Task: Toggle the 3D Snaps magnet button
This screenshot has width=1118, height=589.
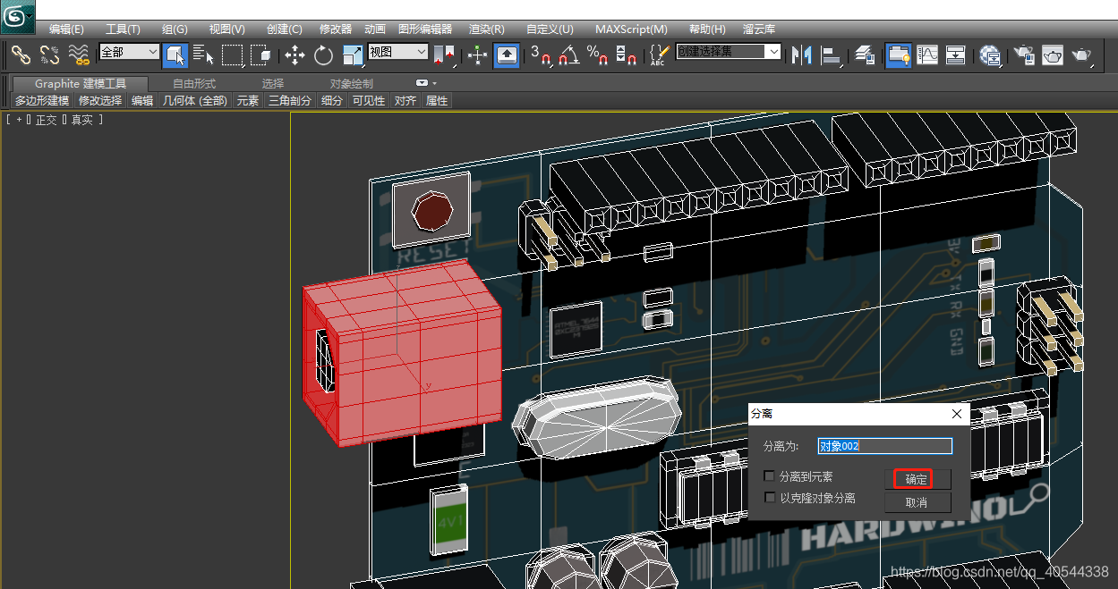Action: point(540,55)
